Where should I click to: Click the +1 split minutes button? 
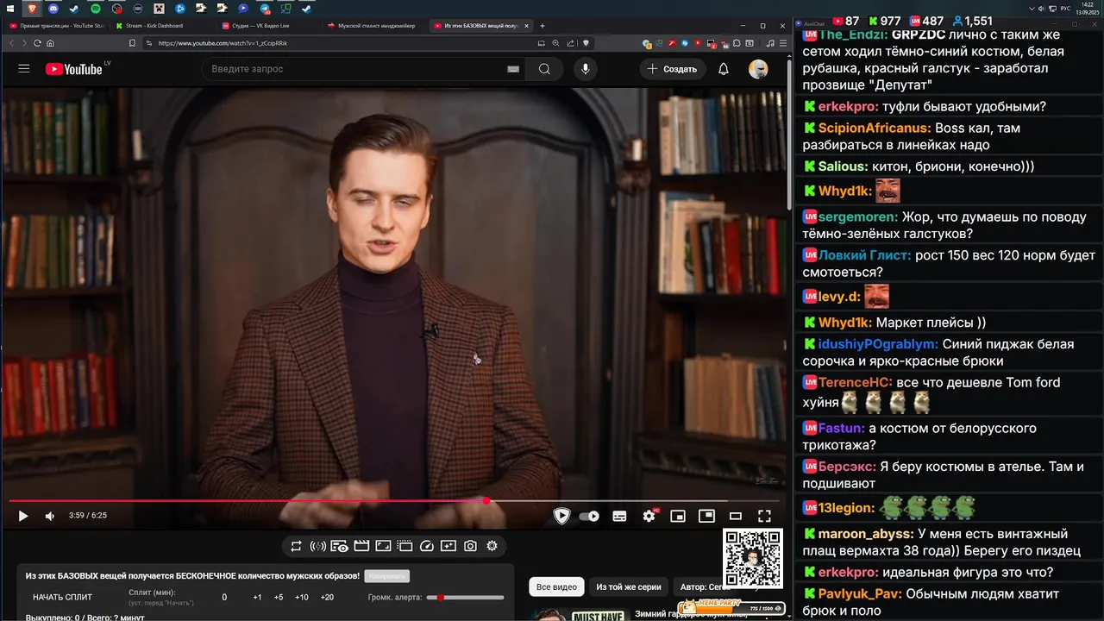(x=257, y=597)
